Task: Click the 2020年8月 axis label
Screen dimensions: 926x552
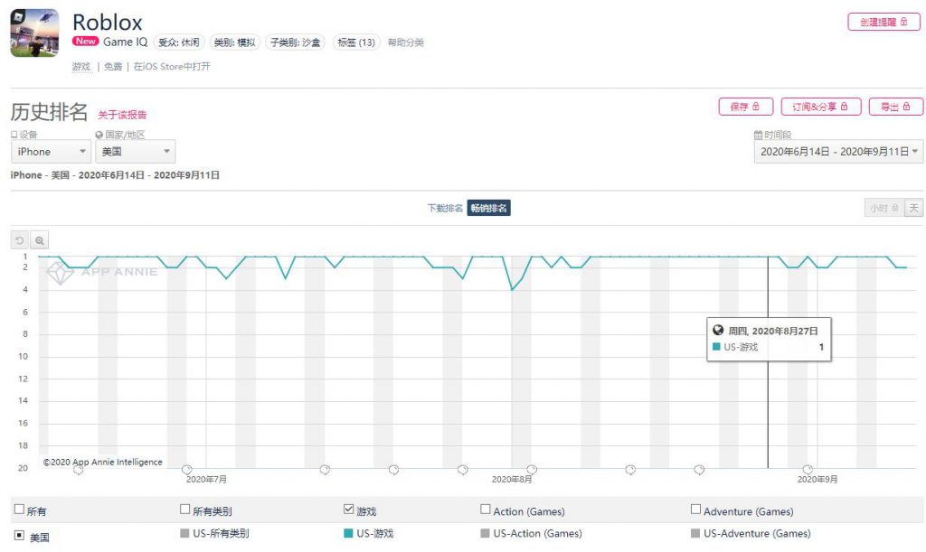Action: point(512,480)
